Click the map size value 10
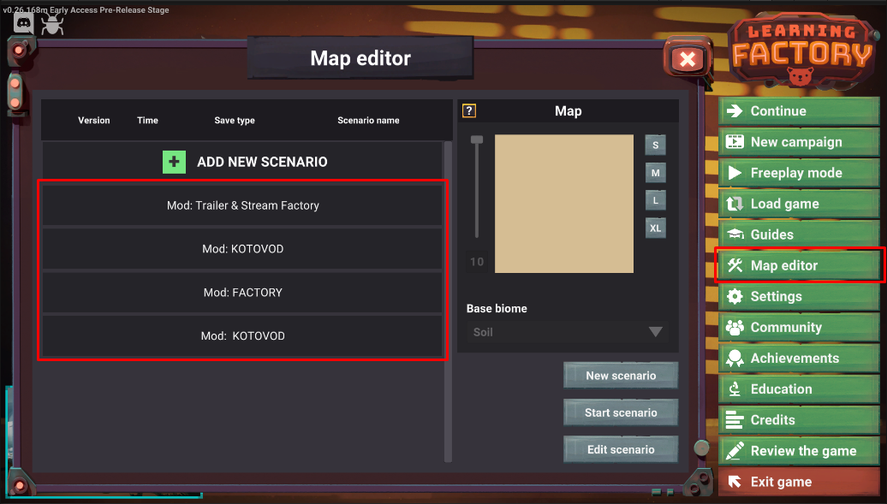887x504 pixels. 477,261
